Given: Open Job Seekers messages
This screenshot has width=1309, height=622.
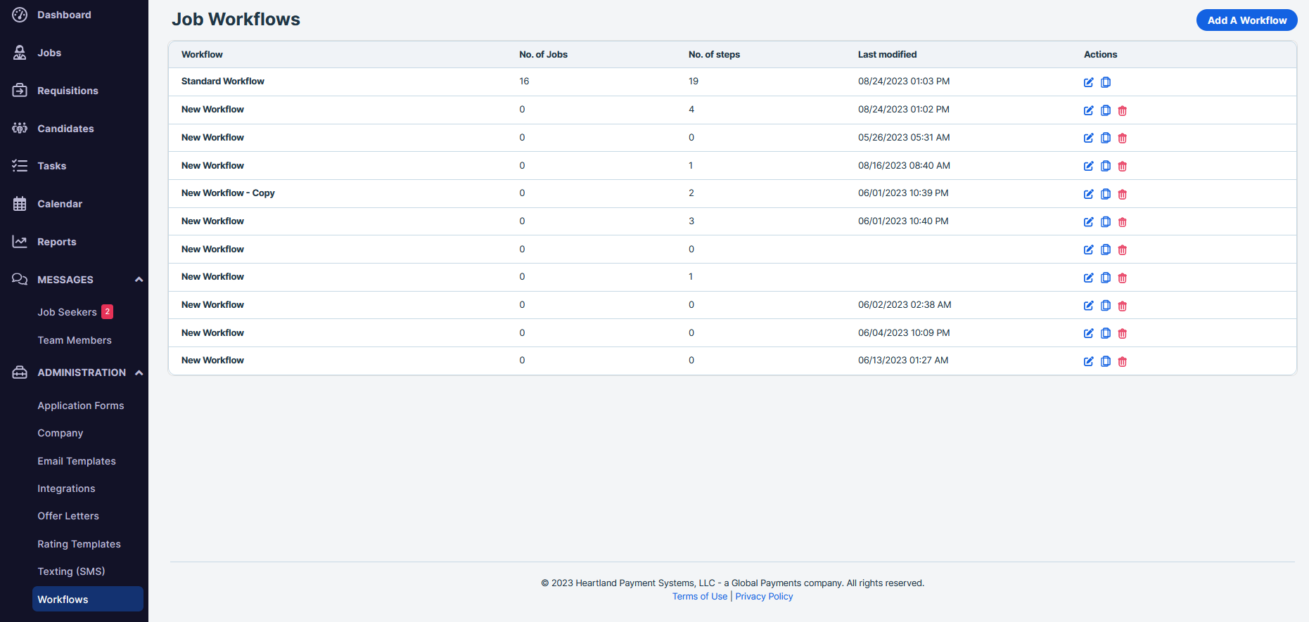Looking at the screenshot, I should point(67,312).
